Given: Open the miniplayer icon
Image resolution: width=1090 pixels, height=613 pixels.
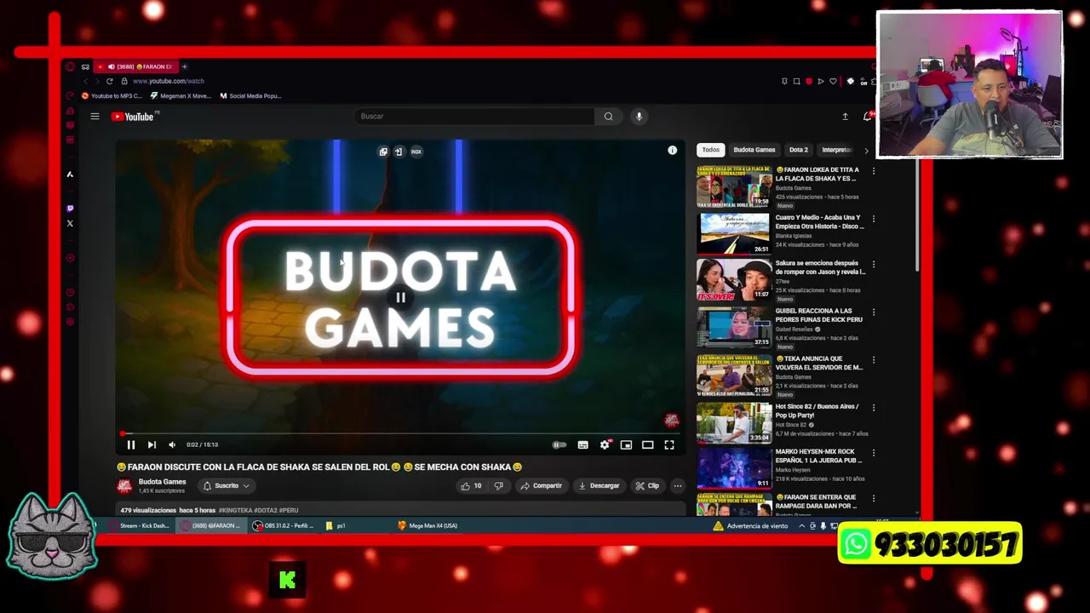Looking at the screenshot, I should (626, 444).
